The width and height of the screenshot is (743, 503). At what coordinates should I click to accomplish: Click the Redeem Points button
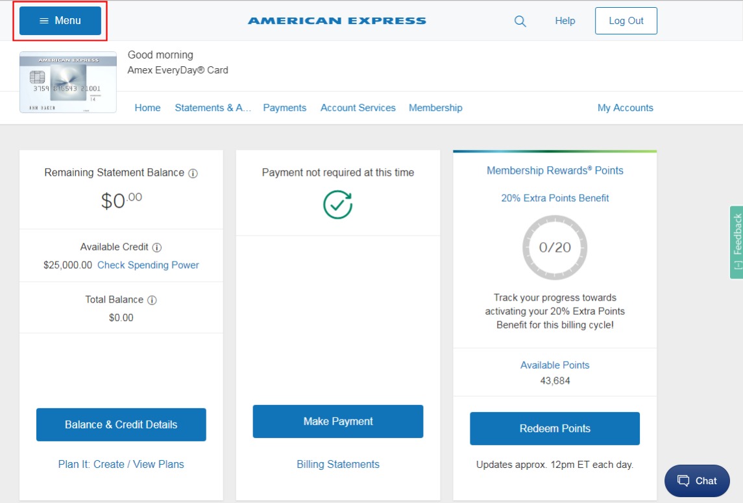555,428
